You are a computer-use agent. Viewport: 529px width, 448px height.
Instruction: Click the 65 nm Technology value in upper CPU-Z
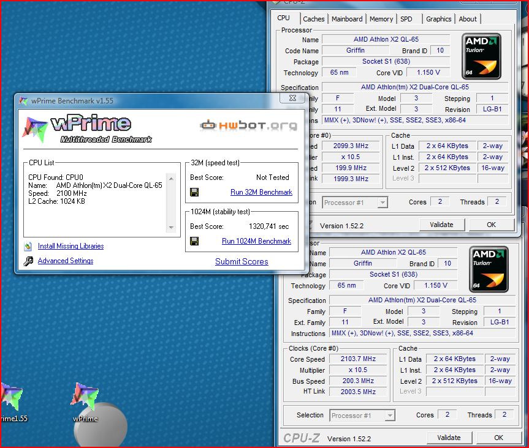pos(339,72)
